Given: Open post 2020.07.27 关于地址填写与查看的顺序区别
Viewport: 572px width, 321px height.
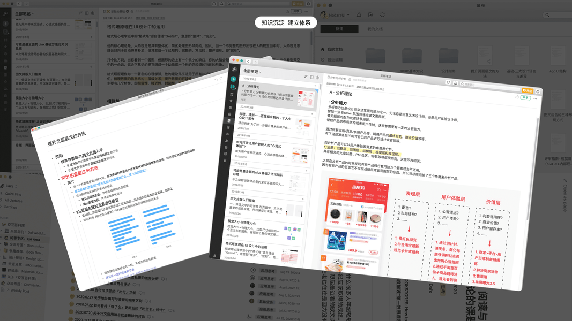Looking at the screenshot, I should tap(110, 300).
